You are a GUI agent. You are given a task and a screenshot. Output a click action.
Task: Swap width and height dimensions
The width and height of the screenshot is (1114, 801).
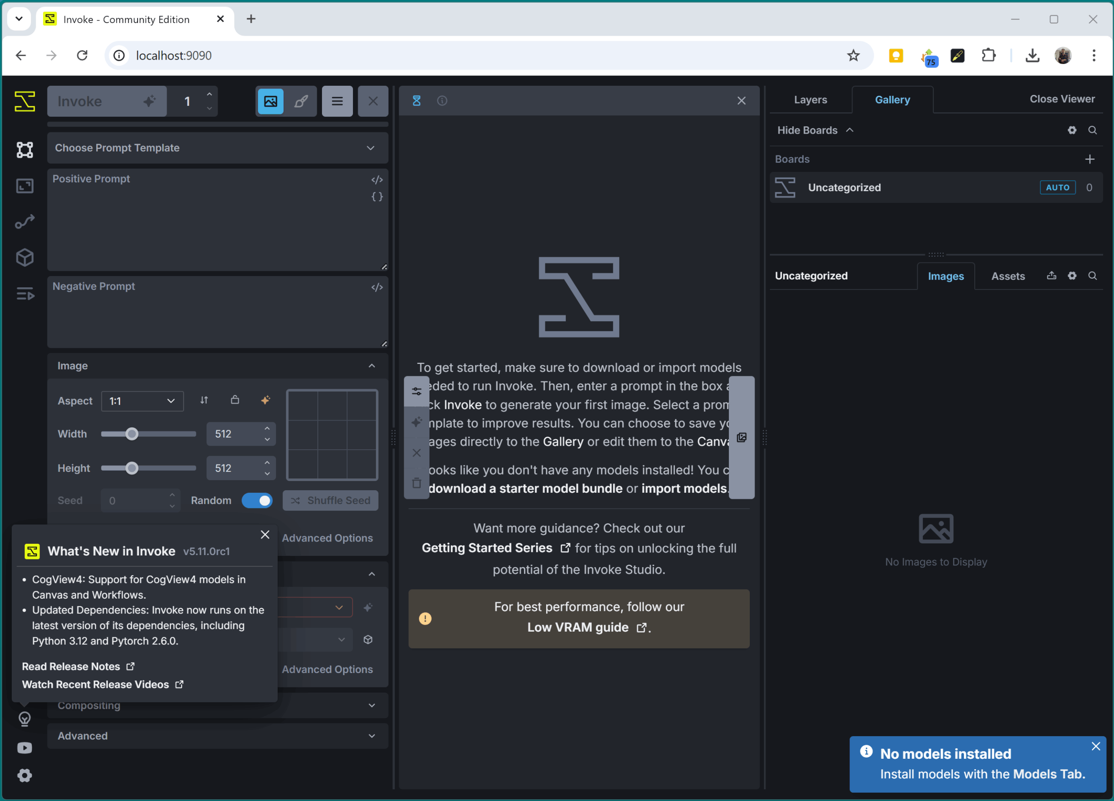[x=204, y=400]
